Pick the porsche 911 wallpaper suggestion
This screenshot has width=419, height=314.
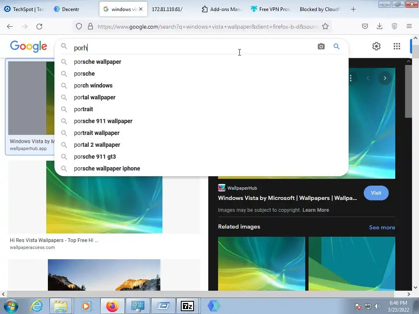[201, 121]
